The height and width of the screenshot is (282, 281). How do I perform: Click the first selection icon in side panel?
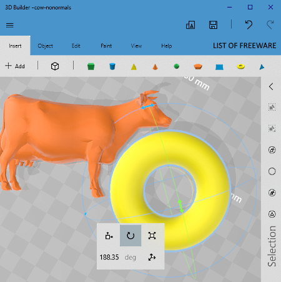point(272,107)
